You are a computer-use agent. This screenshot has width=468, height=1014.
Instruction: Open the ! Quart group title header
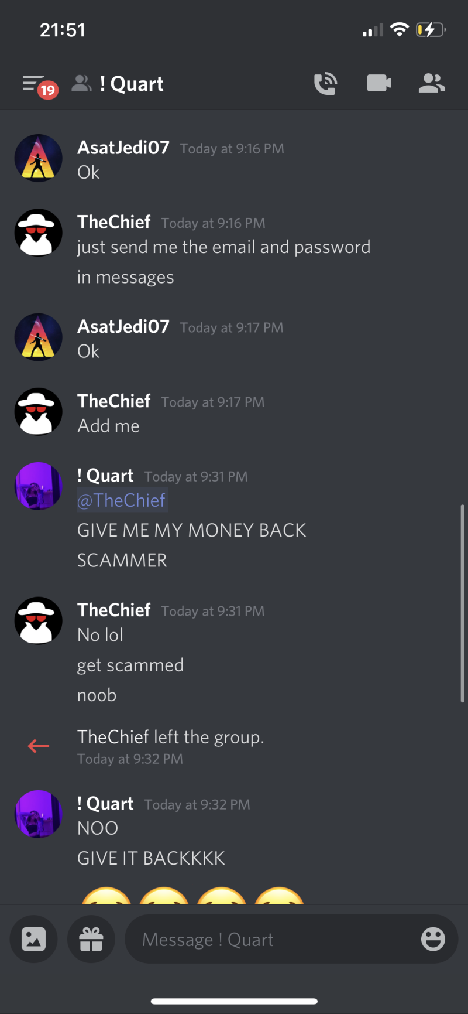[x=132, y=84]
